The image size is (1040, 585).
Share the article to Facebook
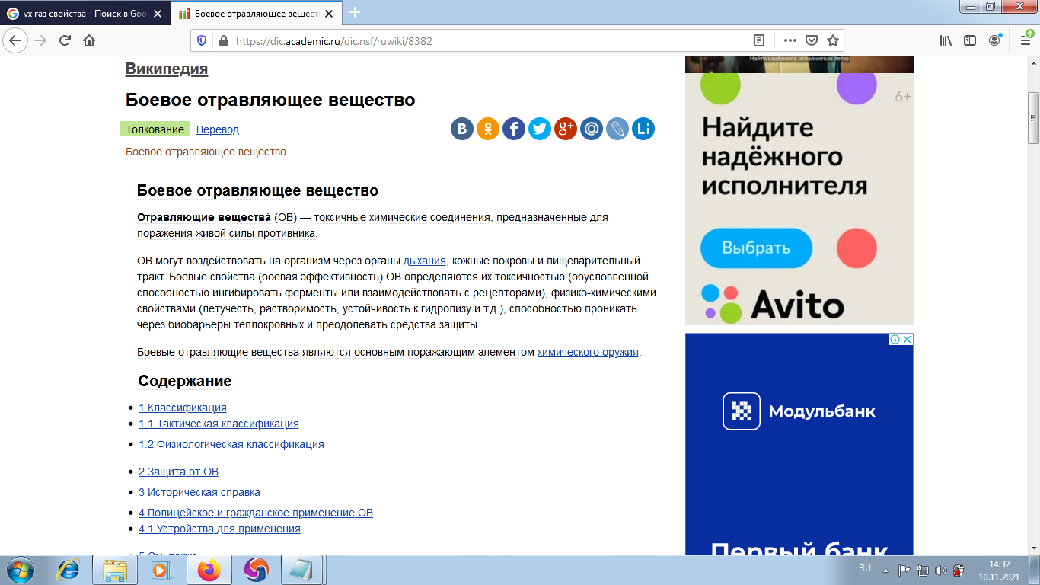click(514, 129)
